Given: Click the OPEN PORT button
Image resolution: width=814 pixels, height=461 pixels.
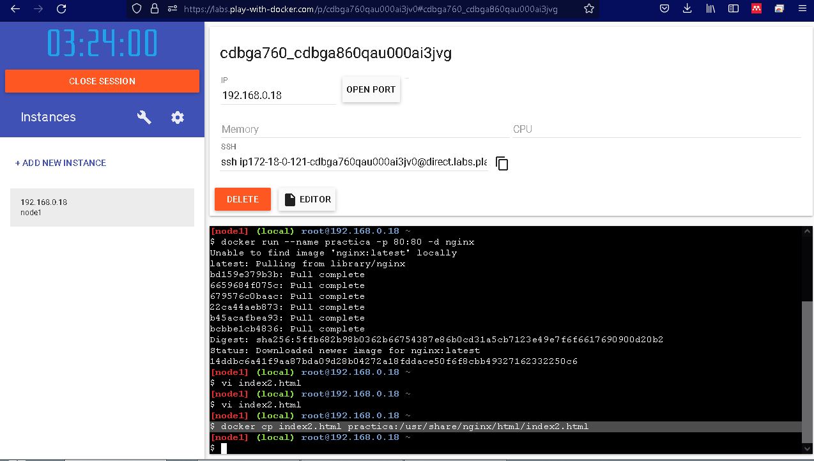Looking at the screenshot, I should tap(371, 89).
